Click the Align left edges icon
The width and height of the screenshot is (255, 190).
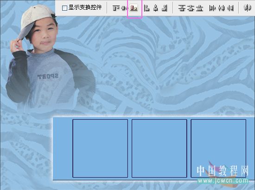pyautogui.click(x=147, y=8)
